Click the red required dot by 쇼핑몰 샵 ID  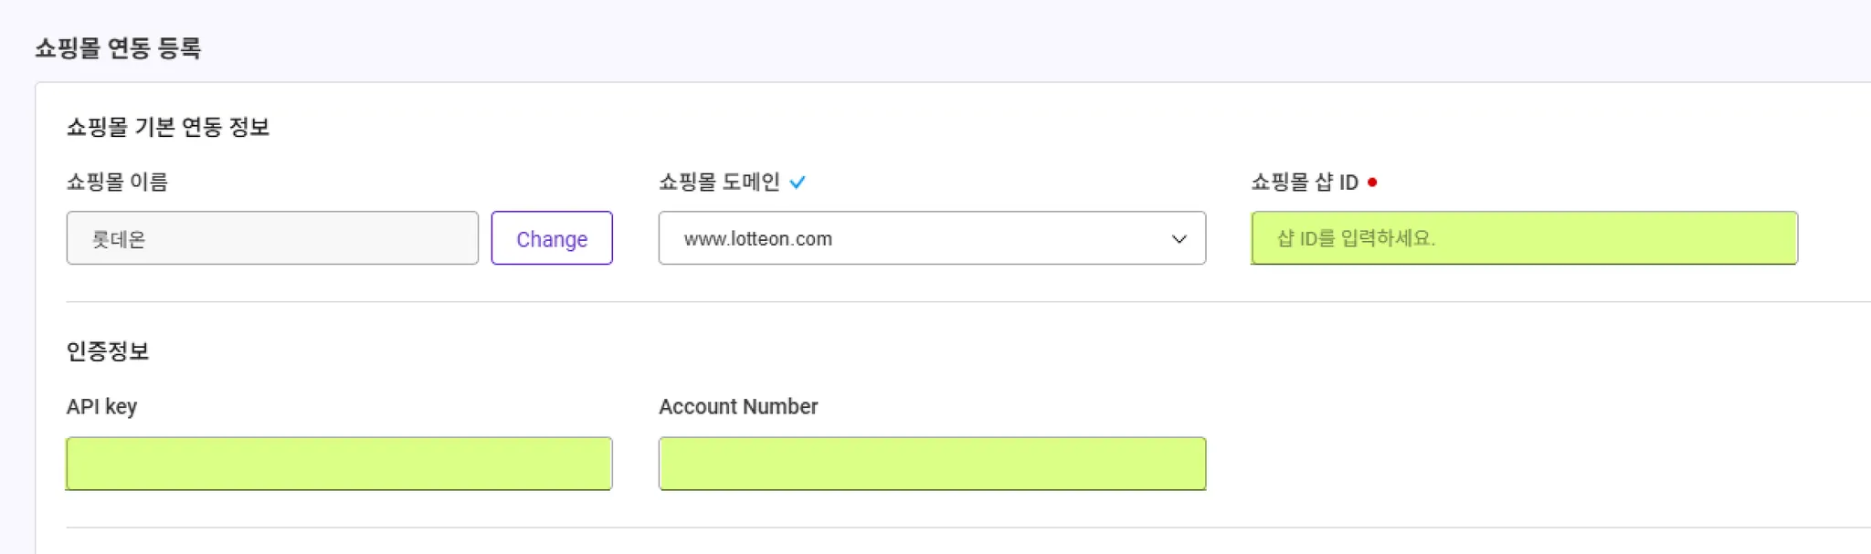coord(1372,183)
